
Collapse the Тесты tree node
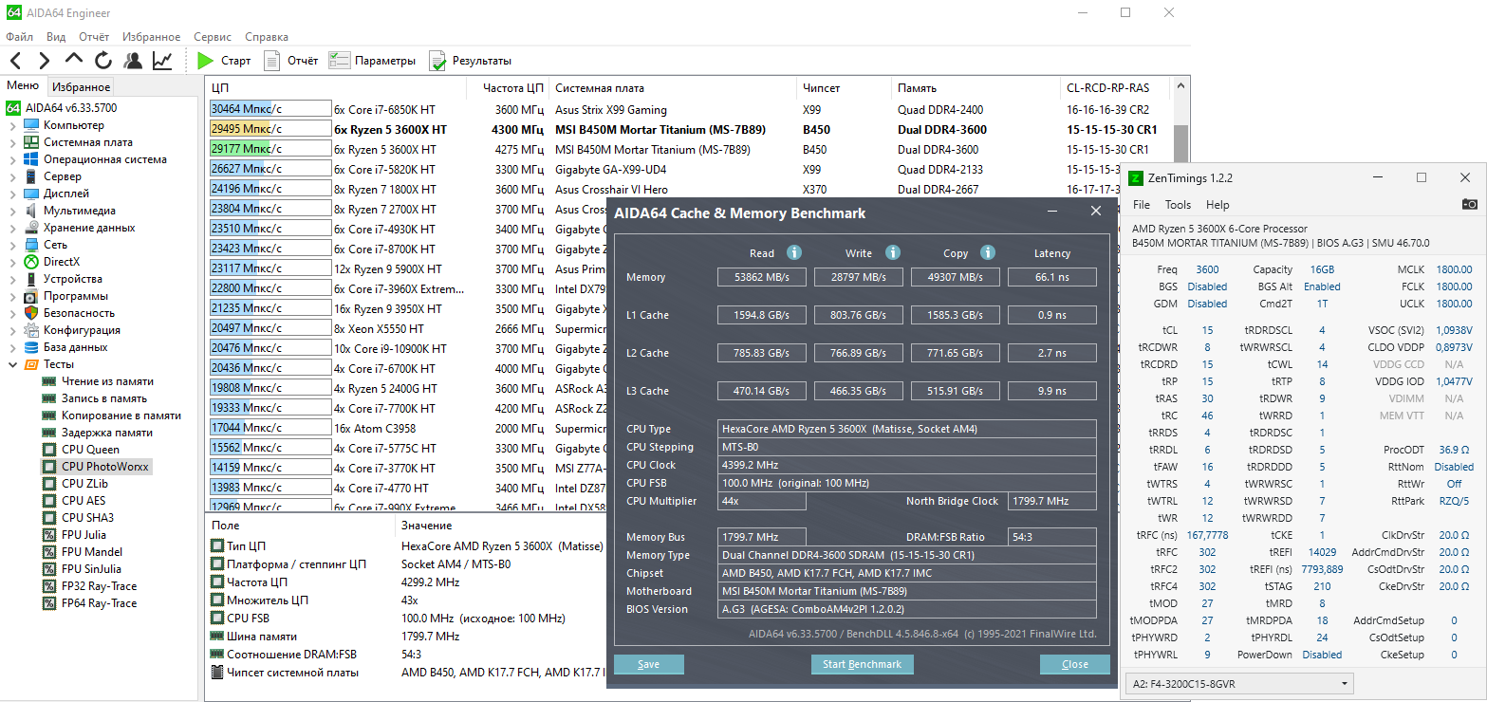pos(12,364)
